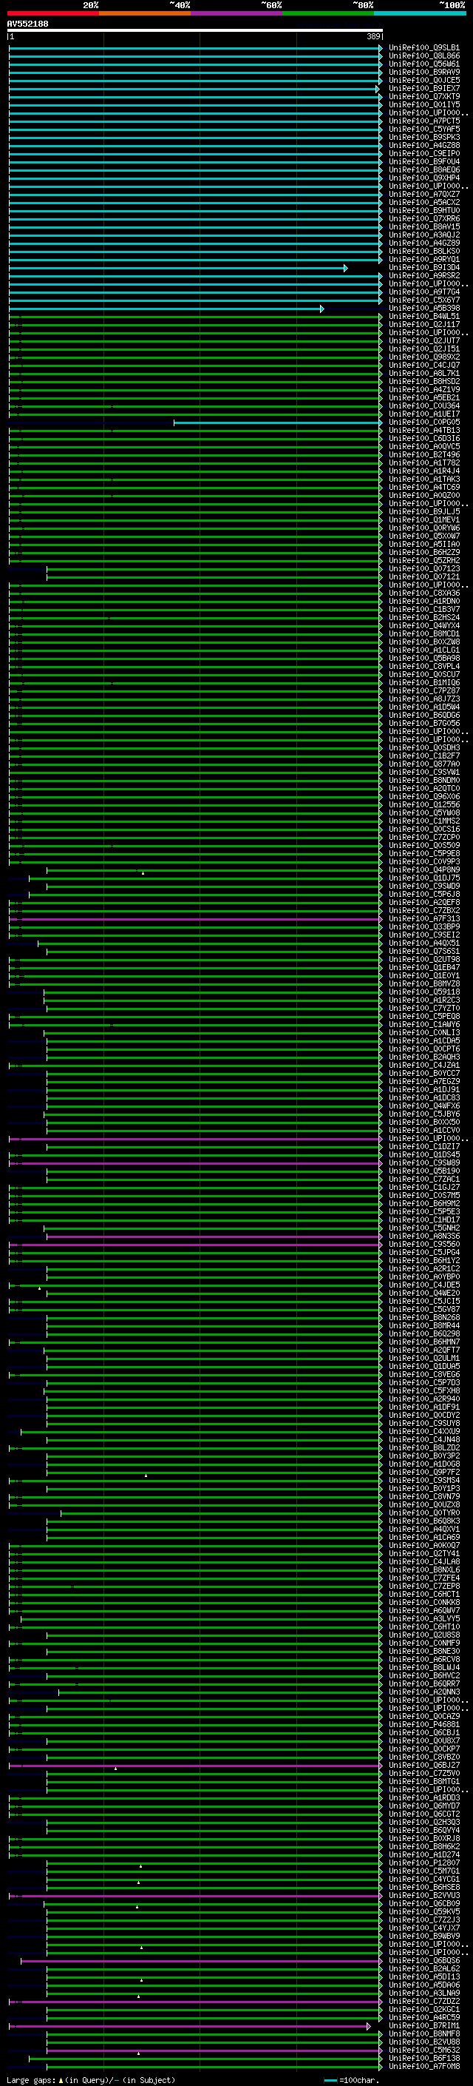This screenshot has width=473, height=2086.
Task: Click the UniRef100_P46881 label
Action: (x=424, y=1724)
